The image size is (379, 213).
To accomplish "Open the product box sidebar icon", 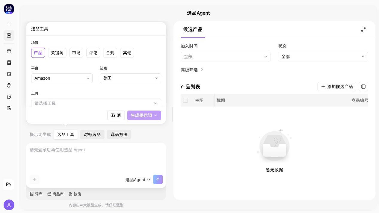I will (9, 51).
